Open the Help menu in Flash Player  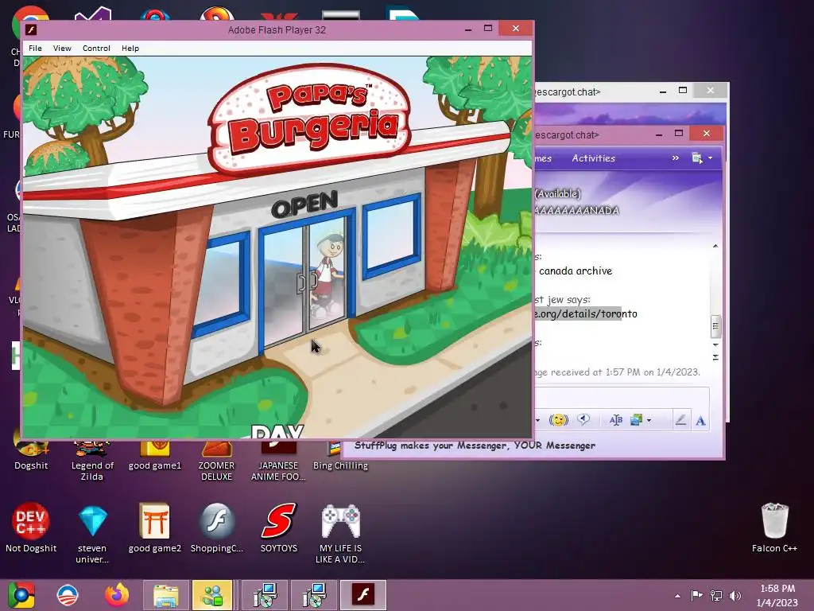[x=130, y=49]
